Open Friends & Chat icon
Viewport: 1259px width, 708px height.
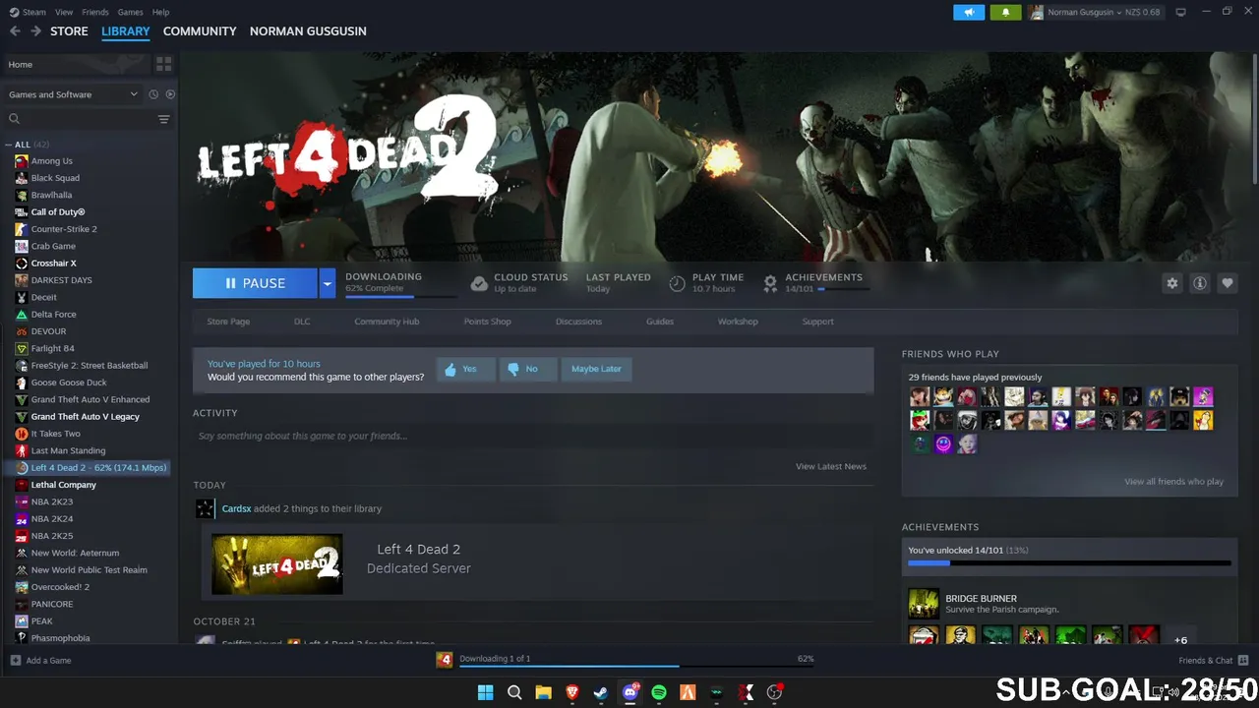point(1243,660)
